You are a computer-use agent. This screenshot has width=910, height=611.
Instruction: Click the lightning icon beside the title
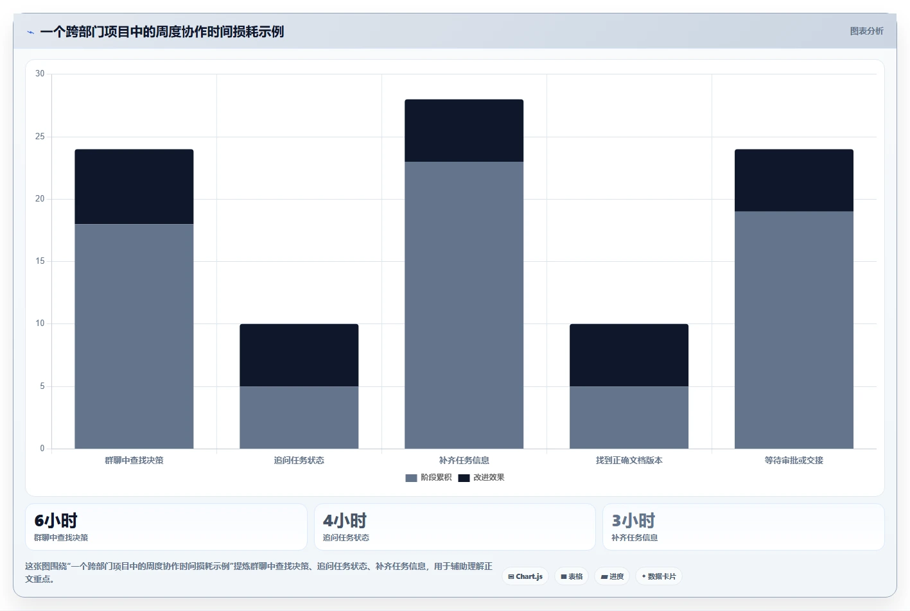point(30,32)
